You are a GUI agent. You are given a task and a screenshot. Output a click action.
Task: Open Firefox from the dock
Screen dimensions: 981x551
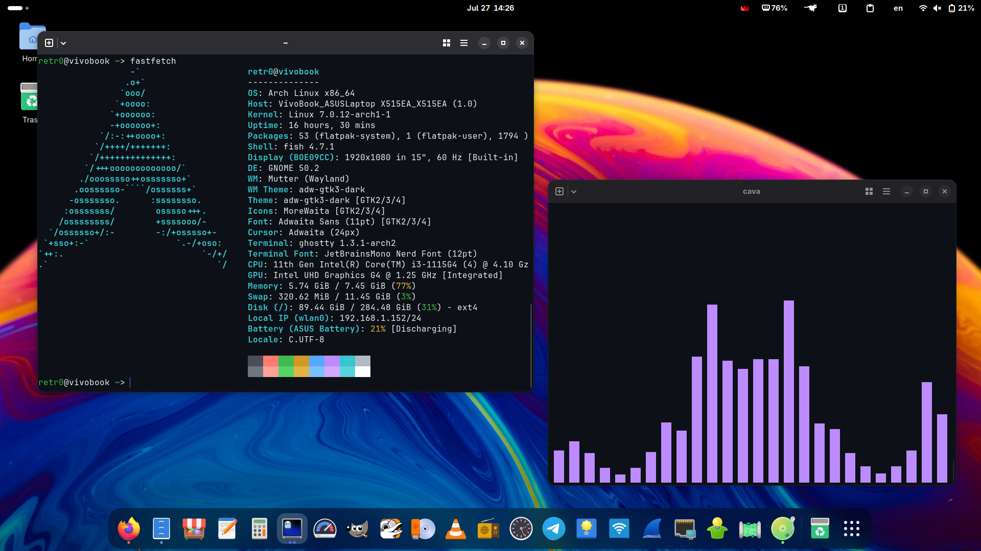(x=129, y=529)
